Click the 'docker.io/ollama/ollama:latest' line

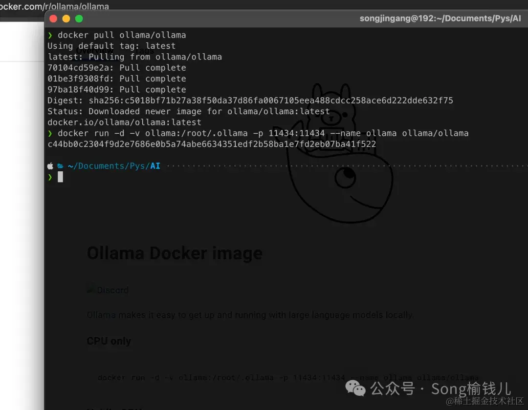[124, 123]
